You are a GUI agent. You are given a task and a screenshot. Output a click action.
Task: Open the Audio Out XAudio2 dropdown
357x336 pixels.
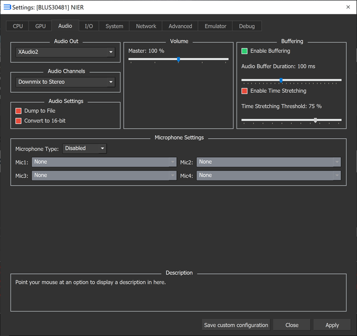tap(65, 52)
